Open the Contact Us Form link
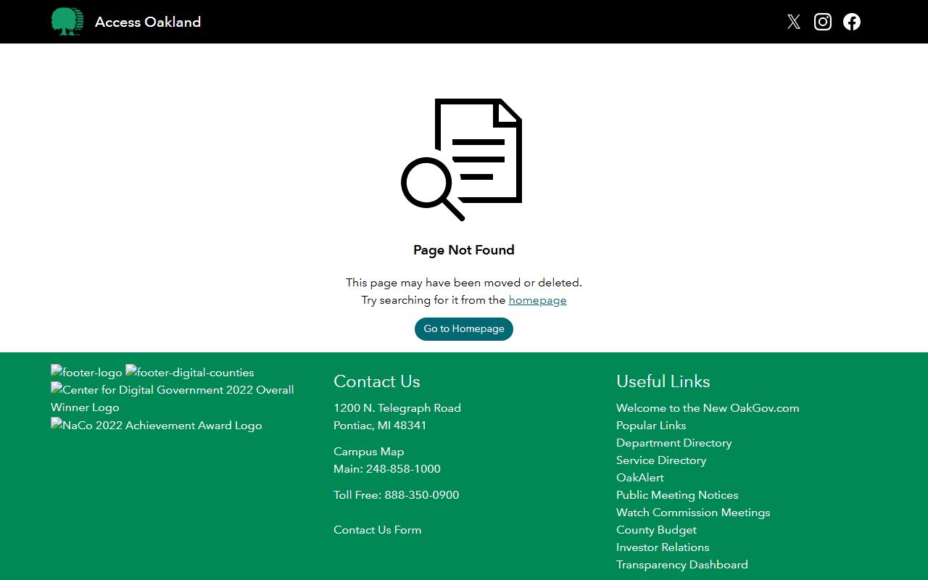The image size is (928, 580). [377, 530]
